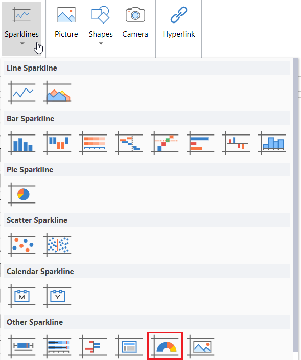Click the Picture toolbar button
Viewport: 301px width, 360px height.
(66, 23)
